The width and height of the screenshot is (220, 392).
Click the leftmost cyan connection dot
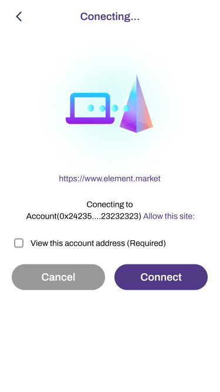[x=90, y=108]
